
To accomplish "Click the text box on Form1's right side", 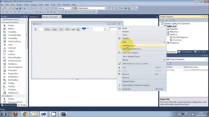I will [x=113, y=29].
